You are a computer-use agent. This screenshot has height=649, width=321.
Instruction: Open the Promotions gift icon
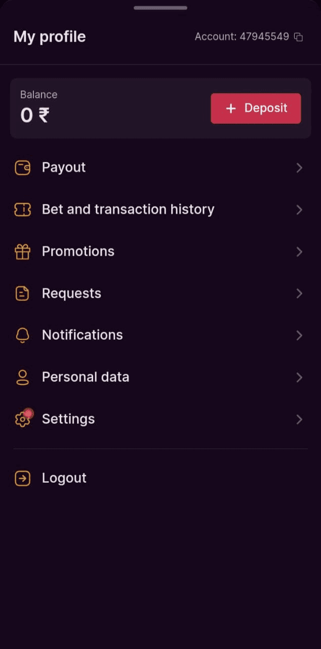[22, 251]
